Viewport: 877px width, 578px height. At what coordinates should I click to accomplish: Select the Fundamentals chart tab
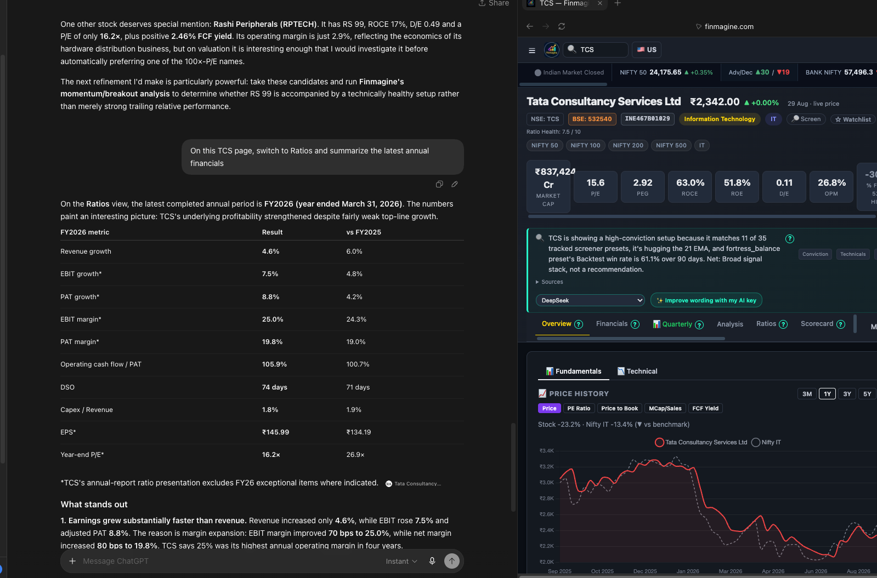(574, 371)
